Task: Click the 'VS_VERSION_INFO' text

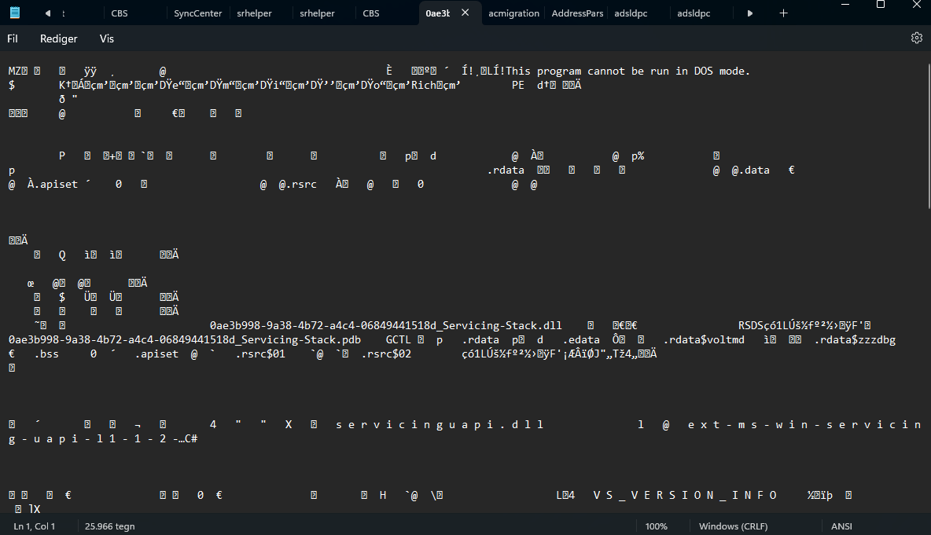Action: pyautogui.click(x=685, y=495)
